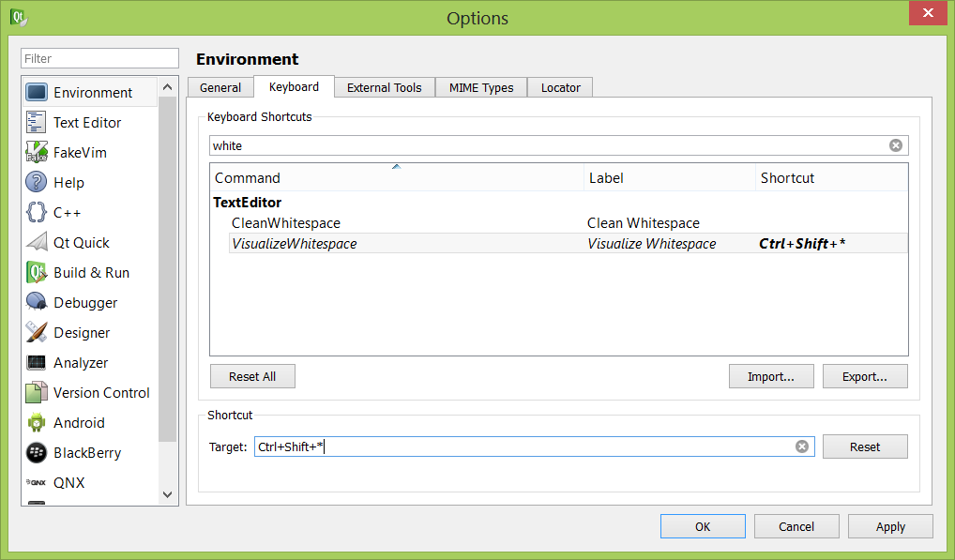Image resolution: width=955 pixels, height=560 pixels.
Task: Click the Import... button
Action: click(x=770, y=376)
